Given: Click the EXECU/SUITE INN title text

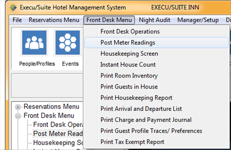Looking at the screenshot, I should click(175, 8).
